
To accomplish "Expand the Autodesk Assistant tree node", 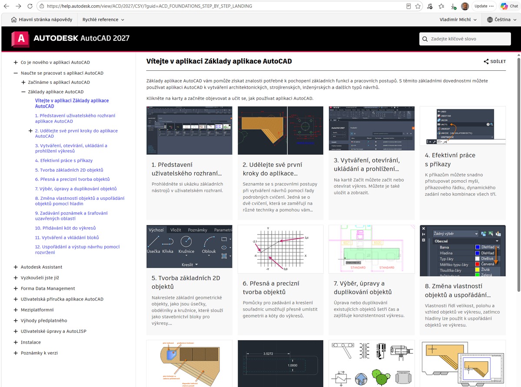I will pos(16,267).
